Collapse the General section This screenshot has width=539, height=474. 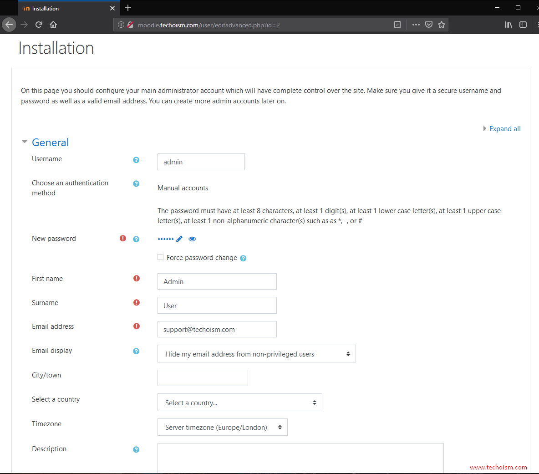[x=25, y=142]
